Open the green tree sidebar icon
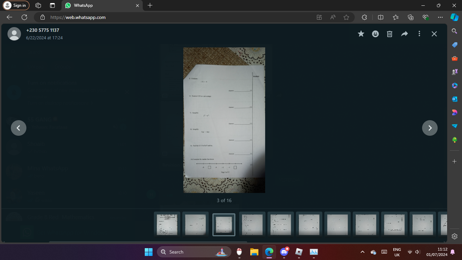This screenshot has height=260, width=462. [x=455, y=140]
